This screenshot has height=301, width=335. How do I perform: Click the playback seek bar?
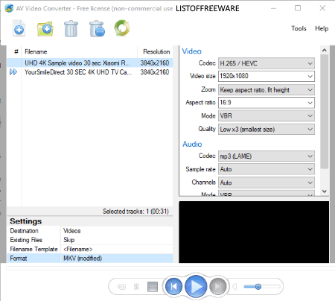(x=170, y=268)
